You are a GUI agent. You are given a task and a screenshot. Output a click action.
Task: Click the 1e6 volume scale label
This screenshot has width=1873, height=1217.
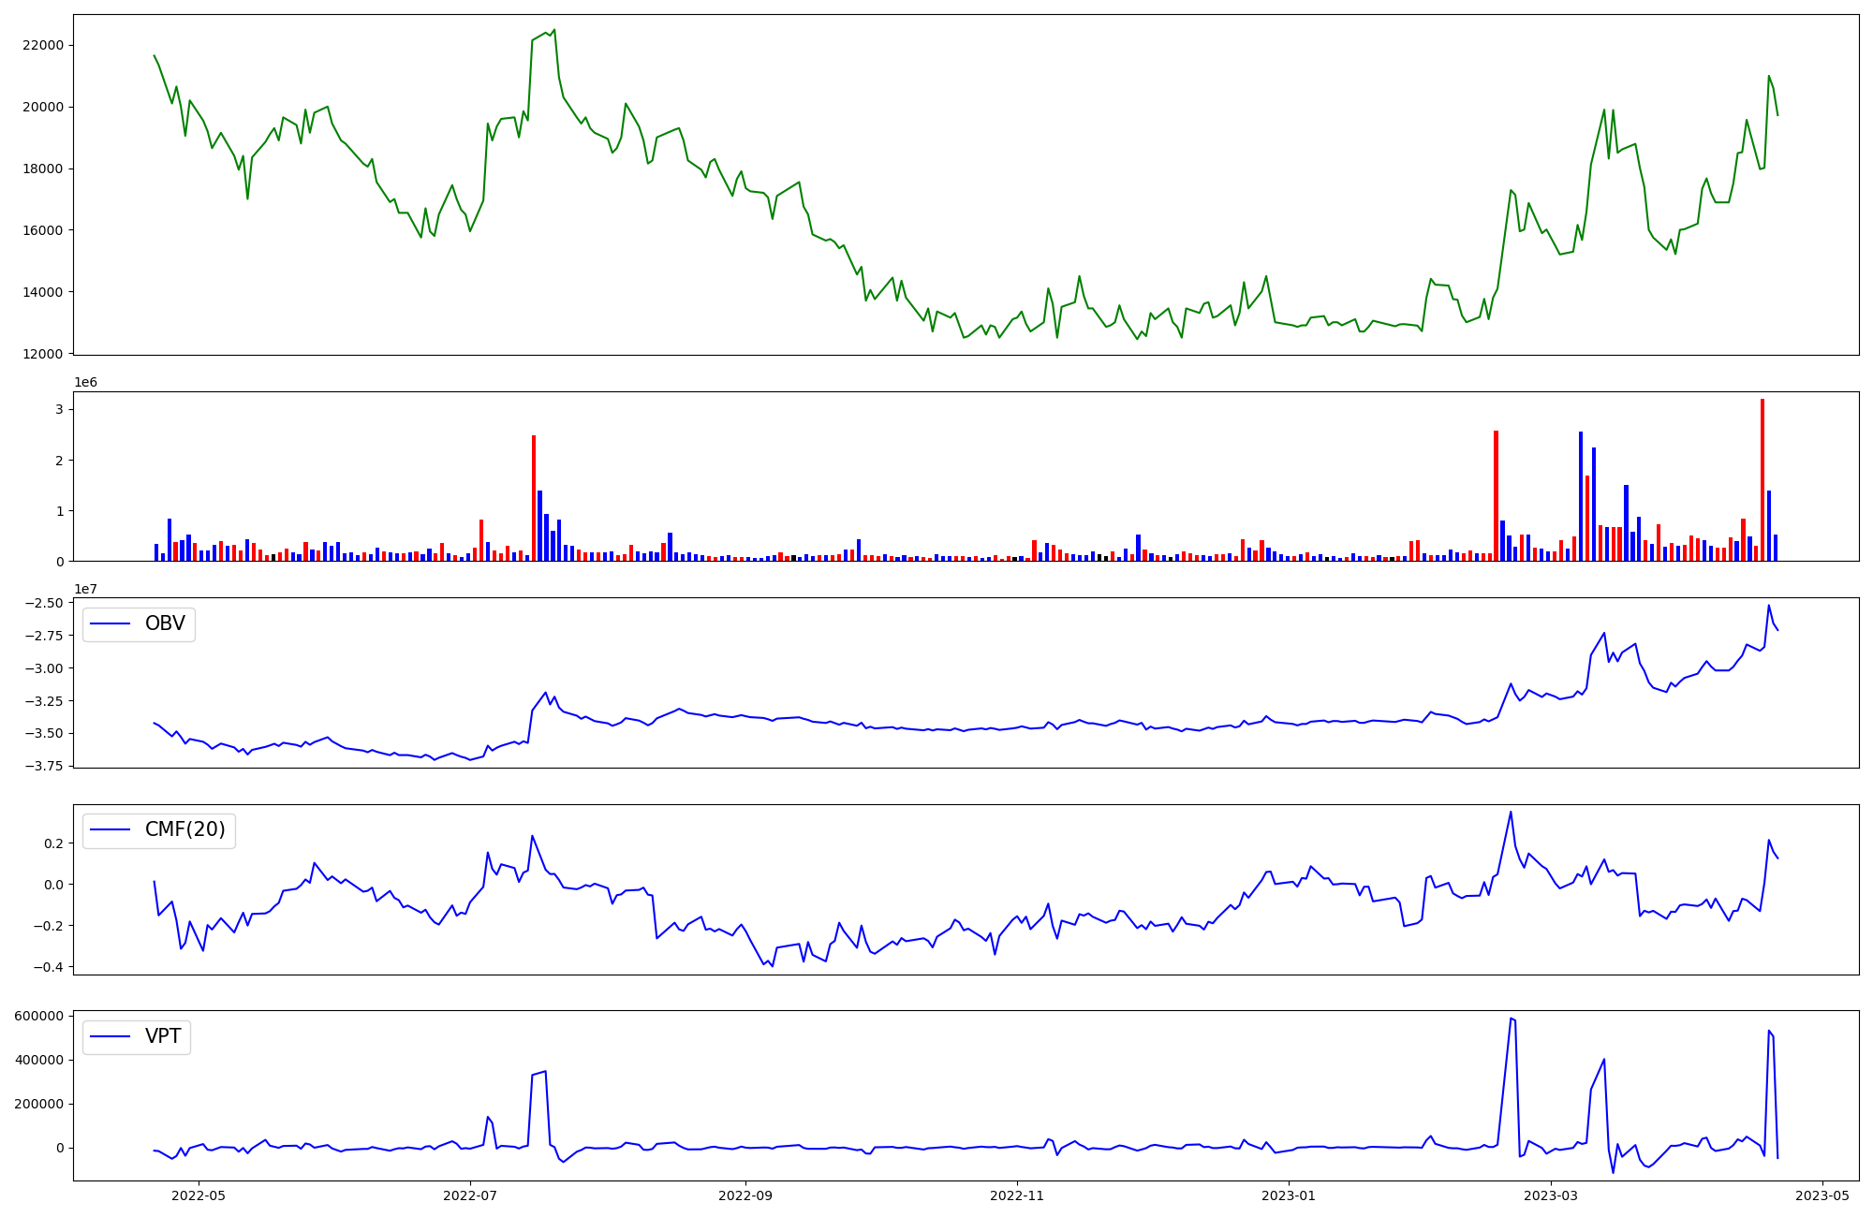coord(85,383)
